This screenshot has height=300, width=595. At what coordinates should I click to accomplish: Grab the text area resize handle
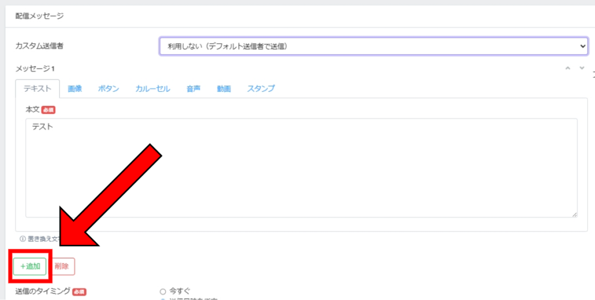coord(574,215)
